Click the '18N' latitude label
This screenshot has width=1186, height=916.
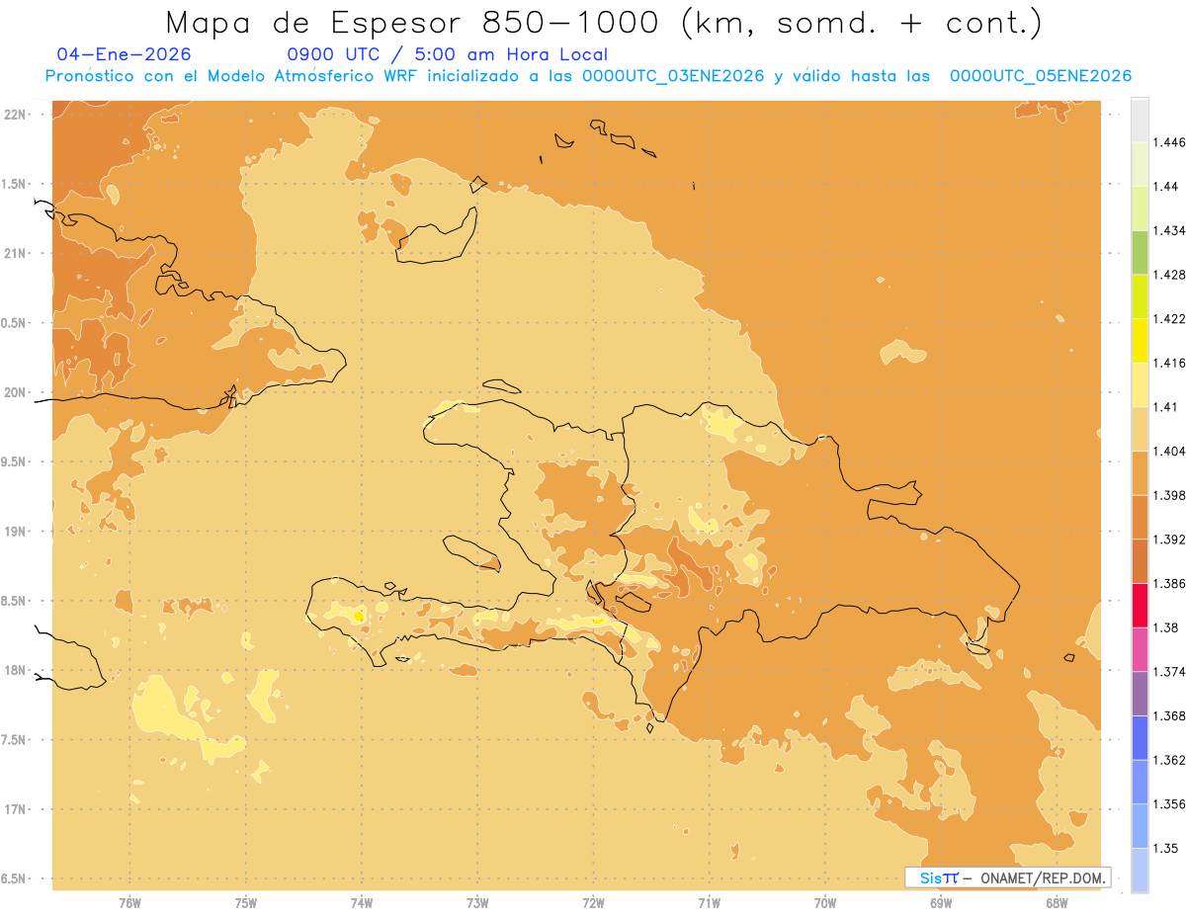tap(17, 671)
